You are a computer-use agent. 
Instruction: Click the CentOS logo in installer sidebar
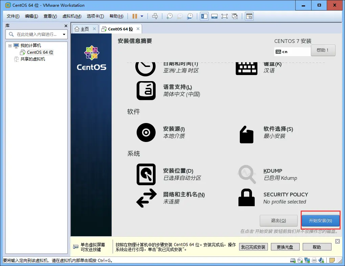(92, 58)
